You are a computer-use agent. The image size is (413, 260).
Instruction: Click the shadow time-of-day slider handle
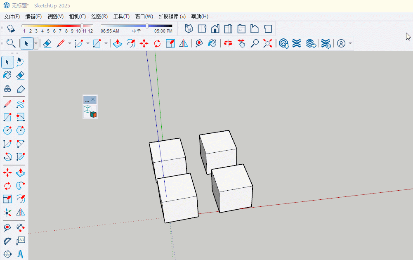[x=147, y=26]
